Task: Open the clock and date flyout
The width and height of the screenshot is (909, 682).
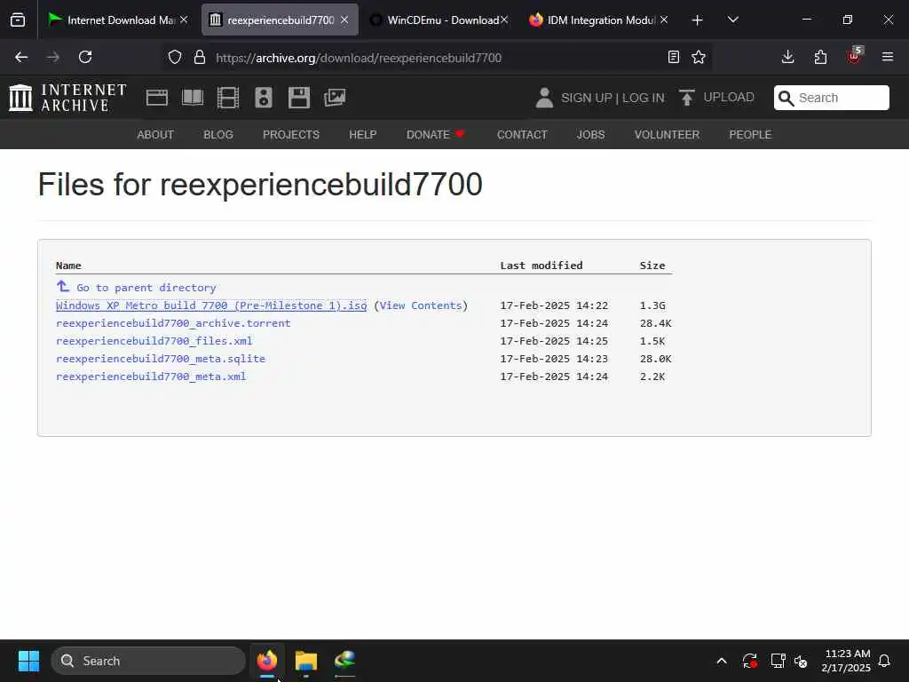Action: tap(846, 661)
